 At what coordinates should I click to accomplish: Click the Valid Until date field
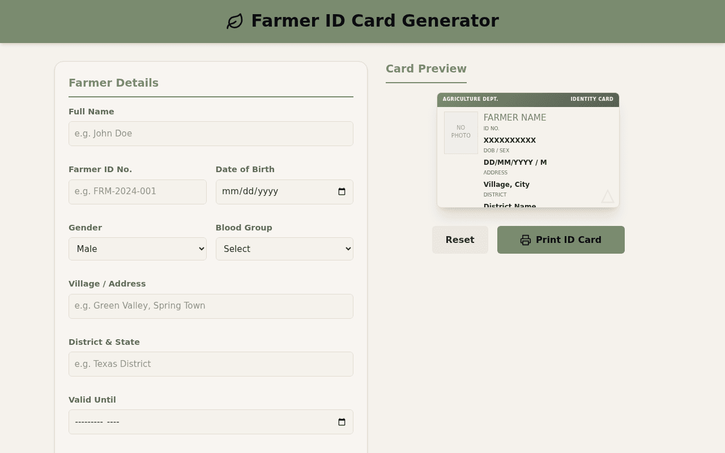211,422
